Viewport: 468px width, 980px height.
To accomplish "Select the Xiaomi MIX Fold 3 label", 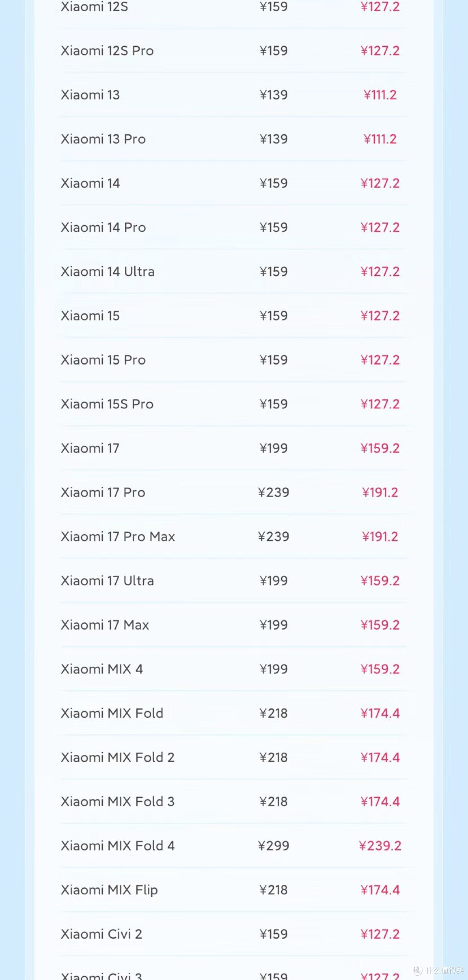I will pyautogui.click(x=117, y=802).
